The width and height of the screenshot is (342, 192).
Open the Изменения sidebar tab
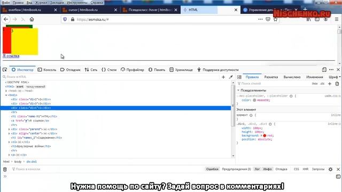(315, 77)
